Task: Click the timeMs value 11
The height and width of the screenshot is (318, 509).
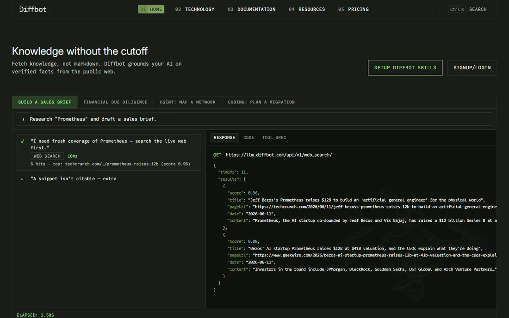Action: (243, 172)
